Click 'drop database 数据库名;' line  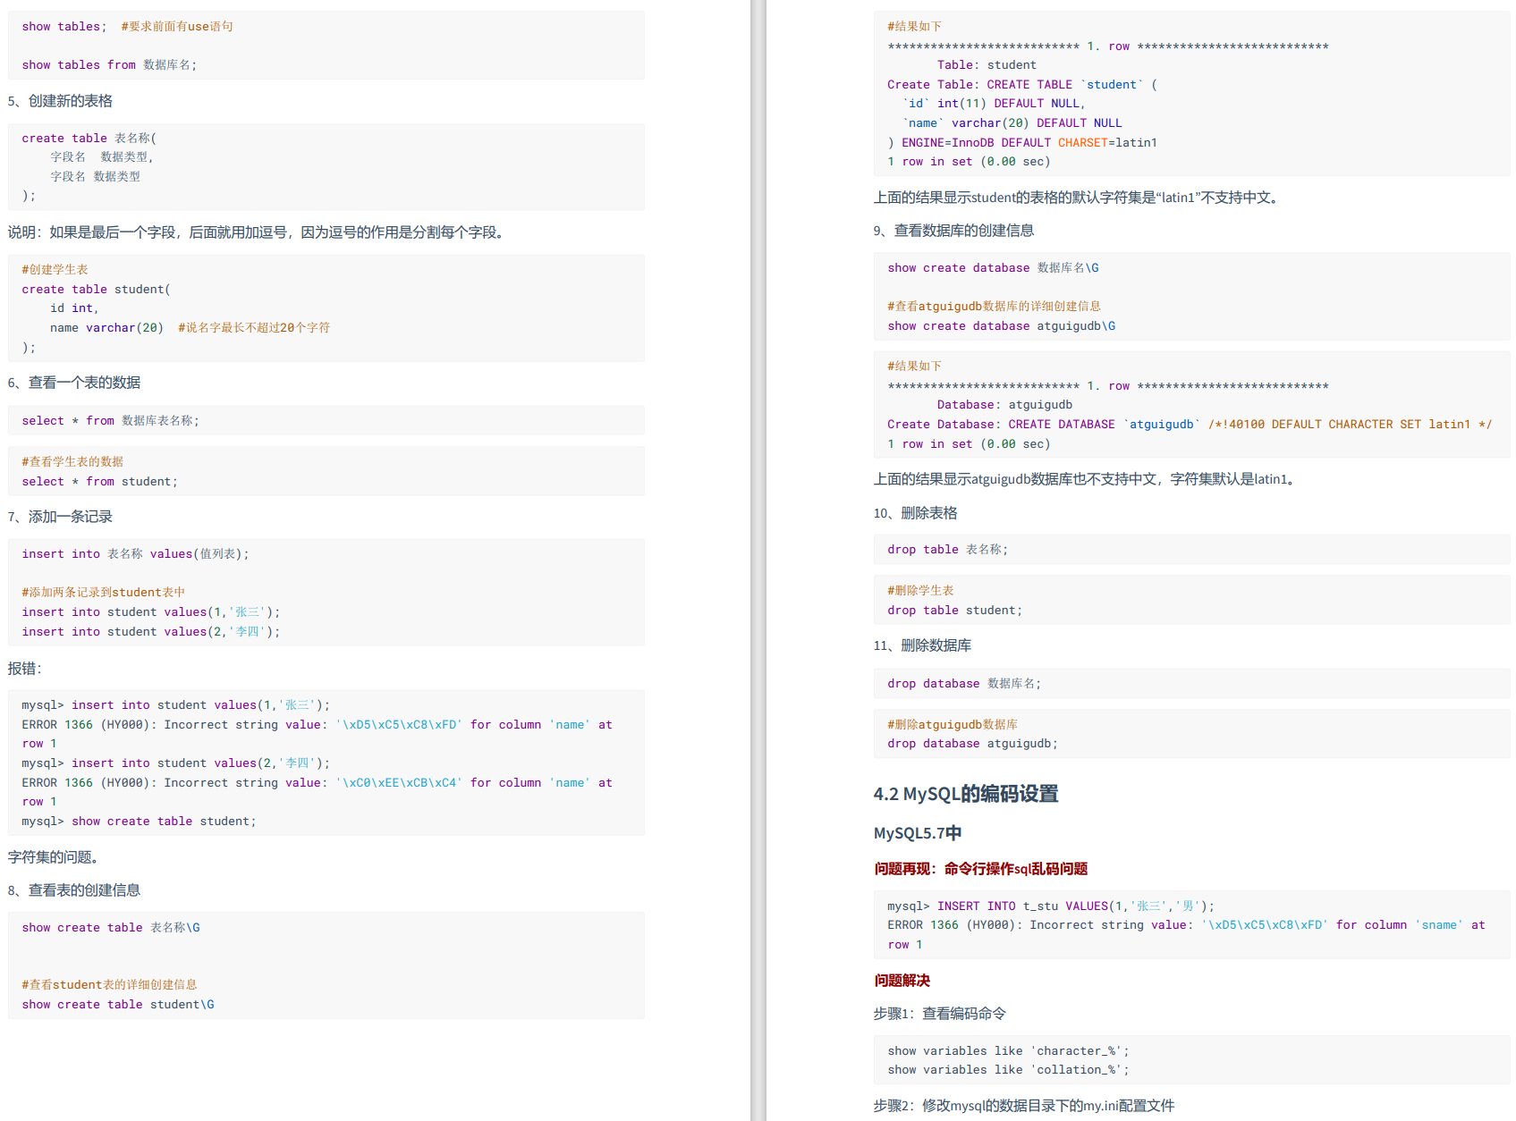click(964, 684)
